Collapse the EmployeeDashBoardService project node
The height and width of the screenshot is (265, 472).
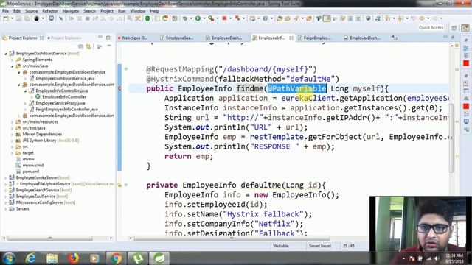pyautogui.click(x=5, y=54)
